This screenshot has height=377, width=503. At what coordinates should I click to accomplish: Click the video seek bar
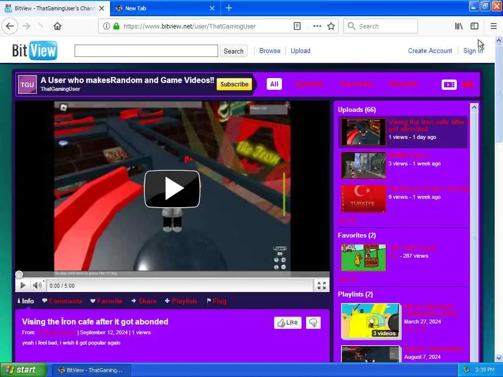pos(172,274)
